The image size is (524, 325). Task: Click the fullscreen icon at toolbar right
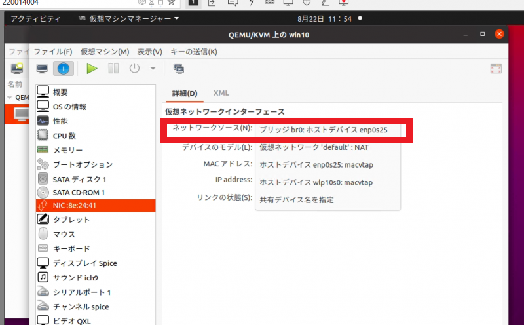[x=496, y=68]
